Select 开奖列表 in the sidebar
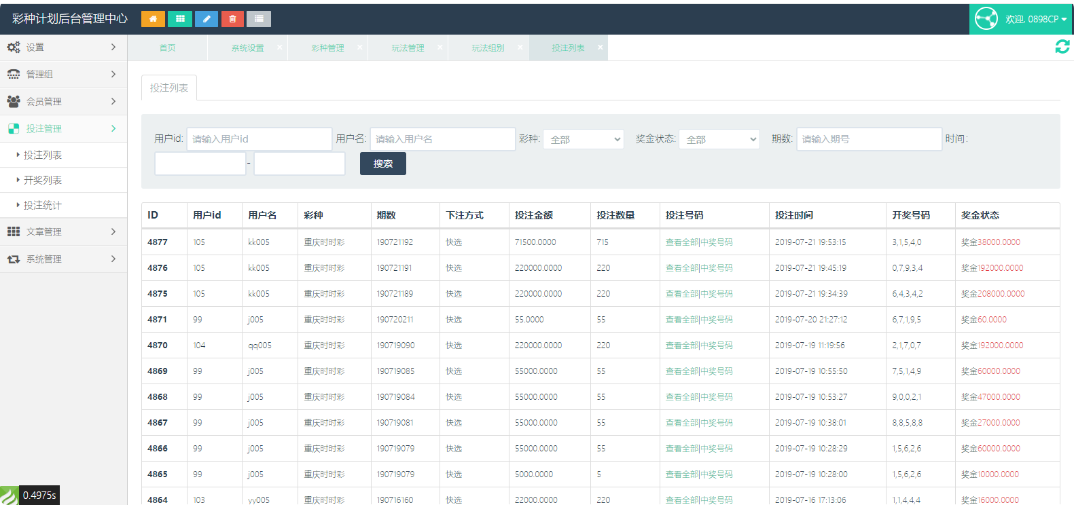 tap(43, 180)
